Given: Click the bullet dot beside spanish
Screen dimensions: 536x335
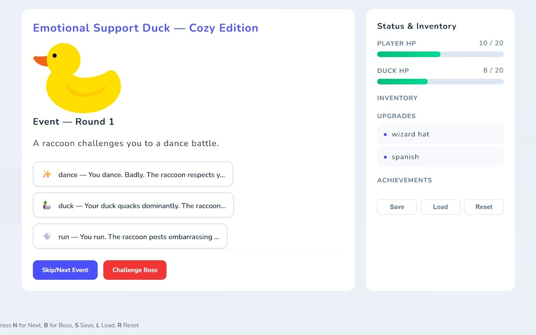Looking at the screenshot, I should point(385,157).
